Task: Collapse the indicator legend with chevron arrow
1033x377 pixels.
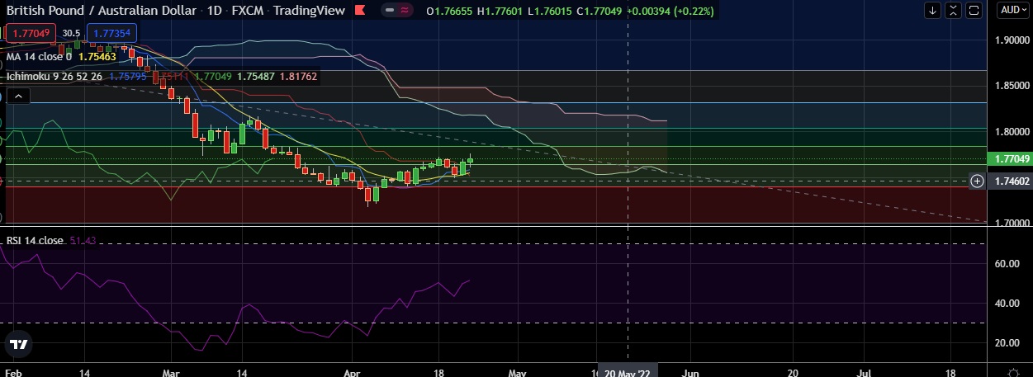Action: pyautogui.click(x=20, y=96)
